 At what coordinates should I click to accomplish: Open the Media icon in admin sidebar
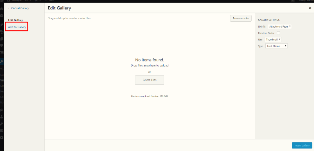point(2,32)
